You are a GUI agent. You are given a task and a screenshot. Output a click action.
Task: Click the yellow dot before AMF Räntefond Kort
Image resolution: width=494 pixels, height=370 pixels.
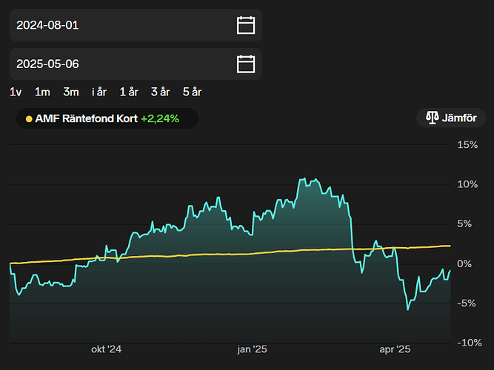coord(29,118)
